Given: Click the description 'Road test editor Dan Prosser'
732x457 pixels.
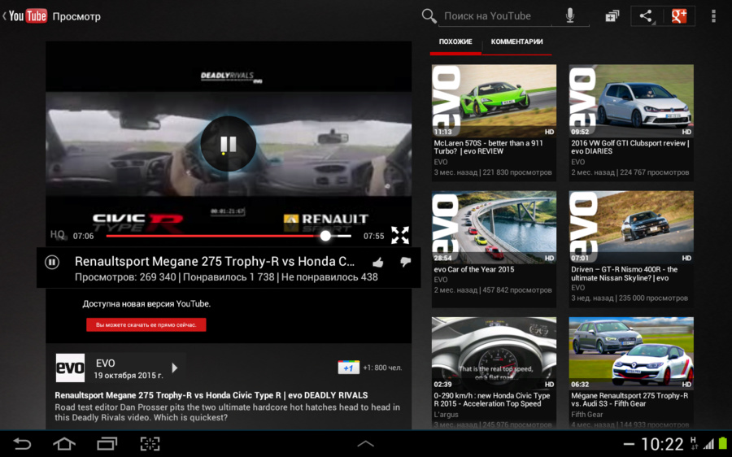Looking at the screenshot, I should 228,412.
